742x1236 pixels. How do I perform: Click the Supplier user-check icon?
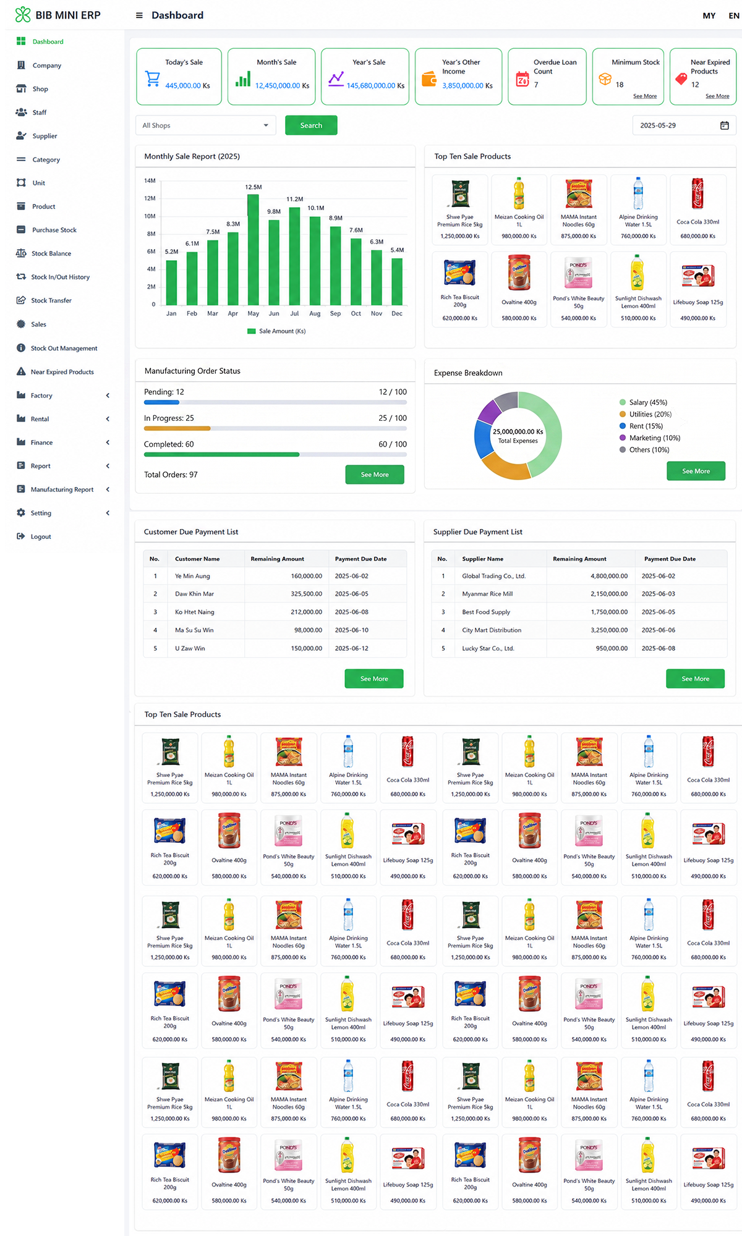pos(21,135)
